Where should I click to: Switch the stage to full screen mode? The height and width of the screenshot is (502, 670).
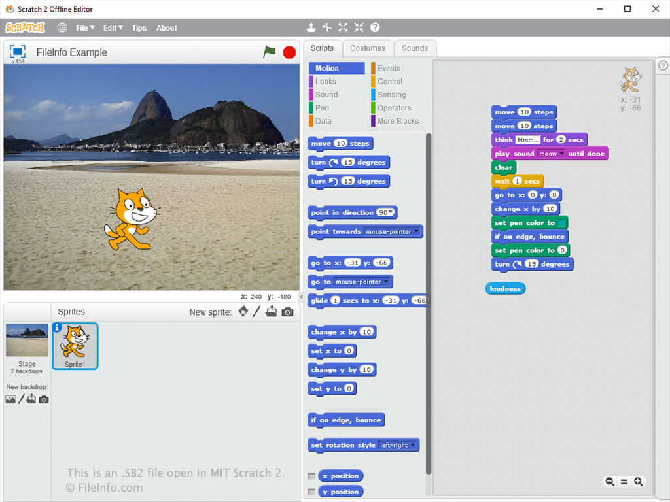18,52
